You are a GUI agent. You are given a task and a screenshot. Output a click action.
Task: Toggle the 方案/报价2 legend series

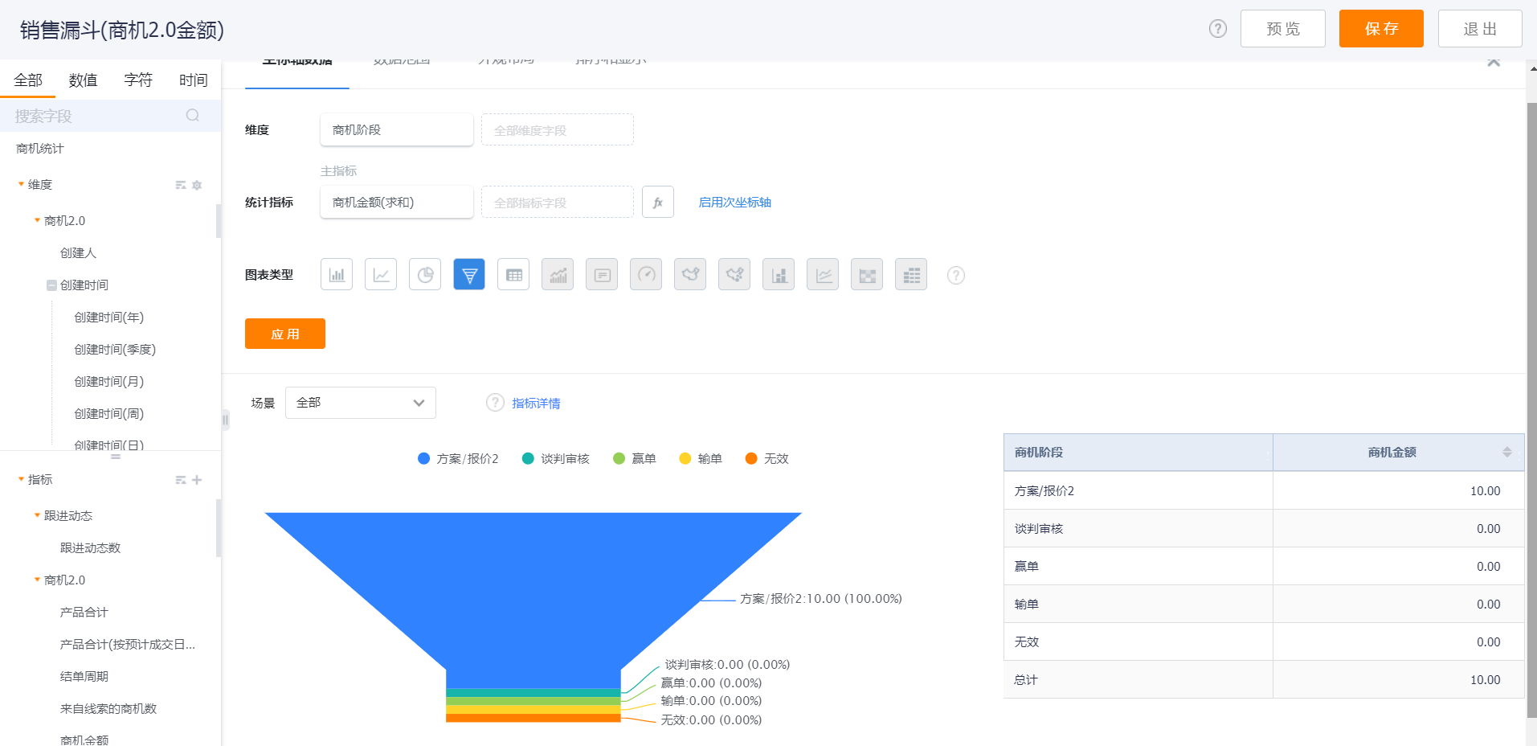pos(458,458)
